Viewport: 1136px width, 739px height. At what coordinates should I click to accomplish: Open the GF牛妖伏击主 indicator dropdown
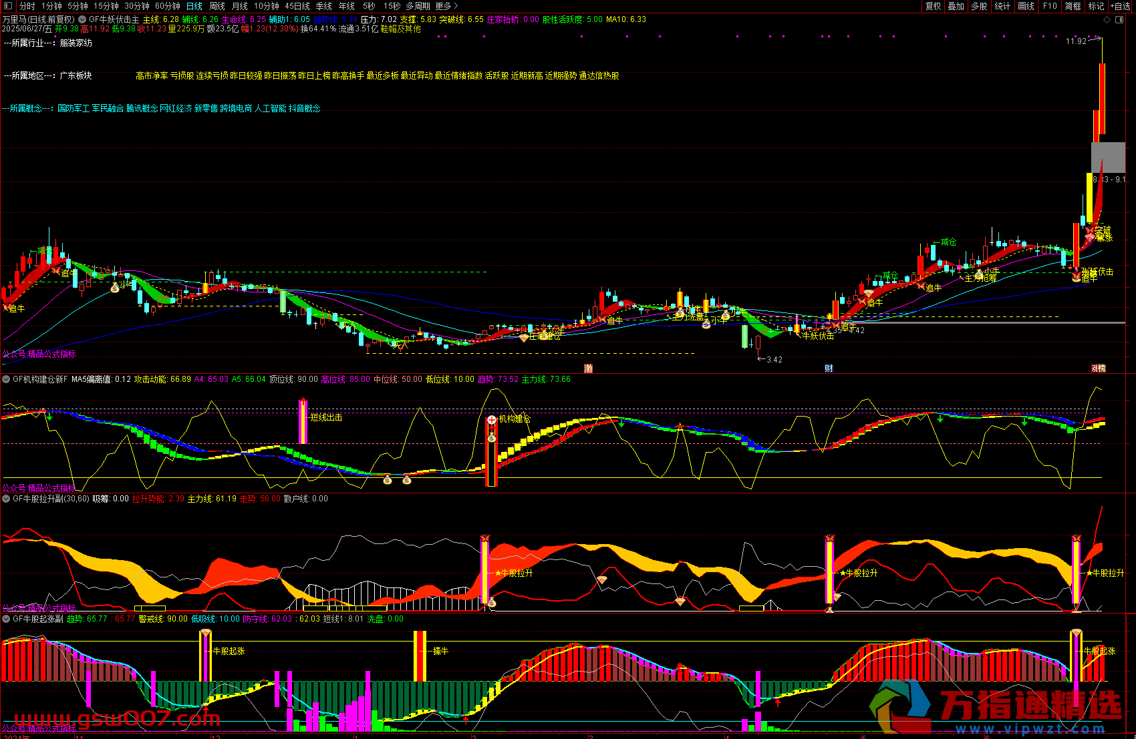coord(82,20)
